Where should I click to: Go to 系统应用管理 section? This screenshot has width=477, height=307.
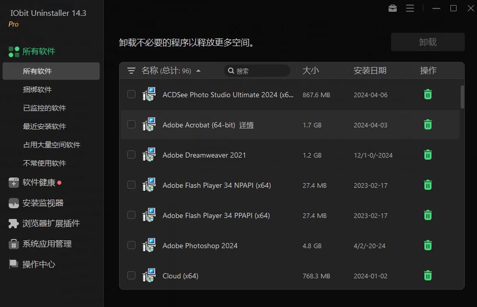[x=47, y=244]
